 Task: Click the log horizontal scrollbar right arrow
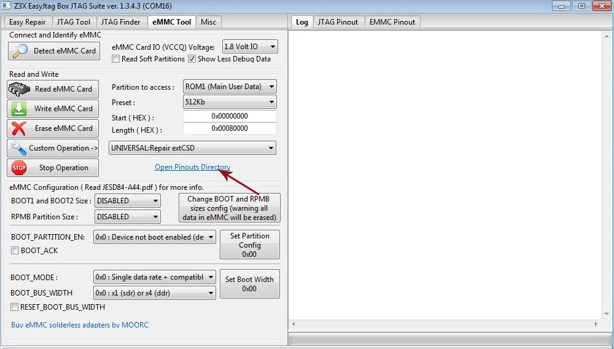pos(596,324)
